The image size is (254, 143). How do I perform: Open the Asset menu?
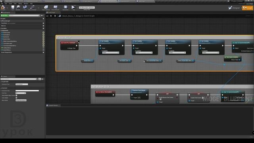coord(10,4)
